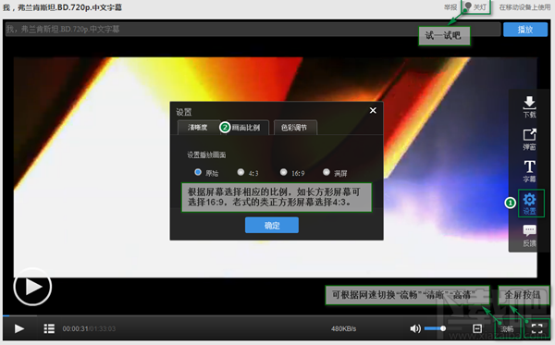Image resolution: width=555 pixels, height=345 pixels.
Task: Select the 4:3 aspect ratio option
Action: 240,172
